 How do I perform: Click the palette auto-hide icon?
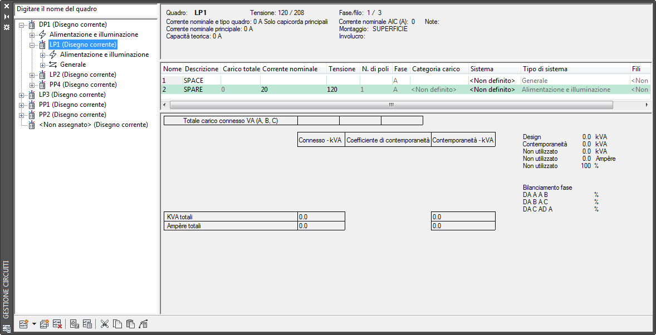6,17
